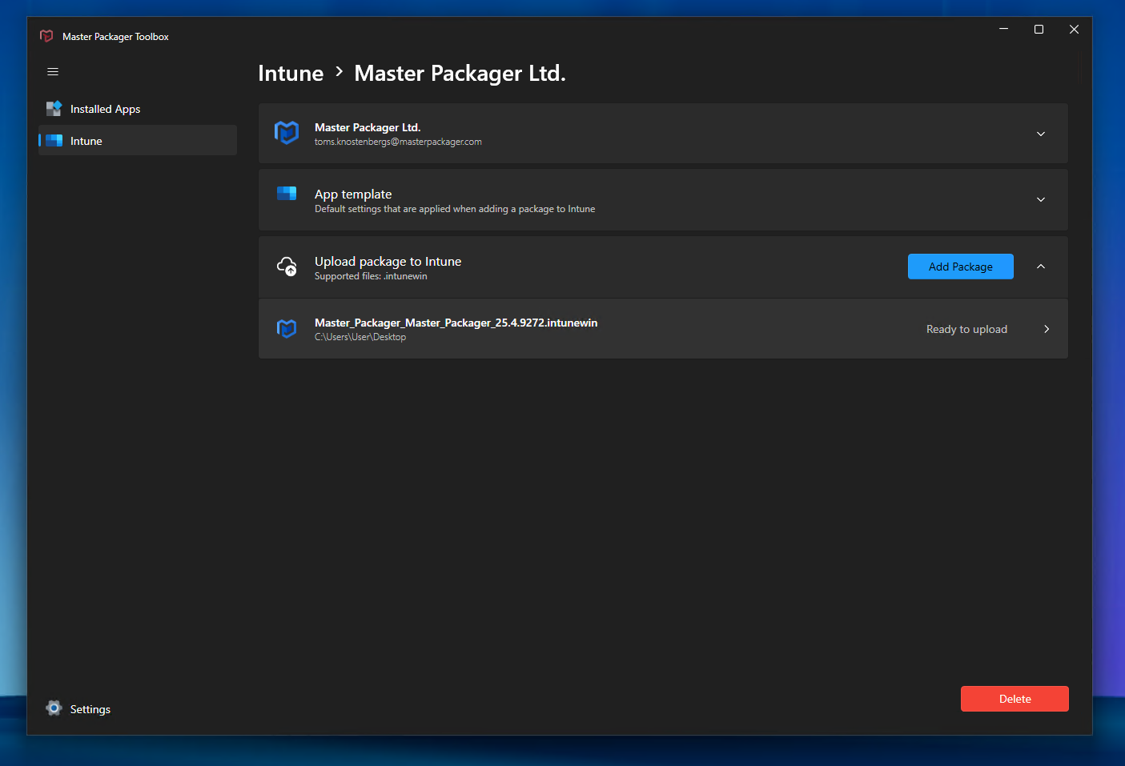Expand the Master Packager Ltd. account card

pyautogui.click(x=1041, y=134)
